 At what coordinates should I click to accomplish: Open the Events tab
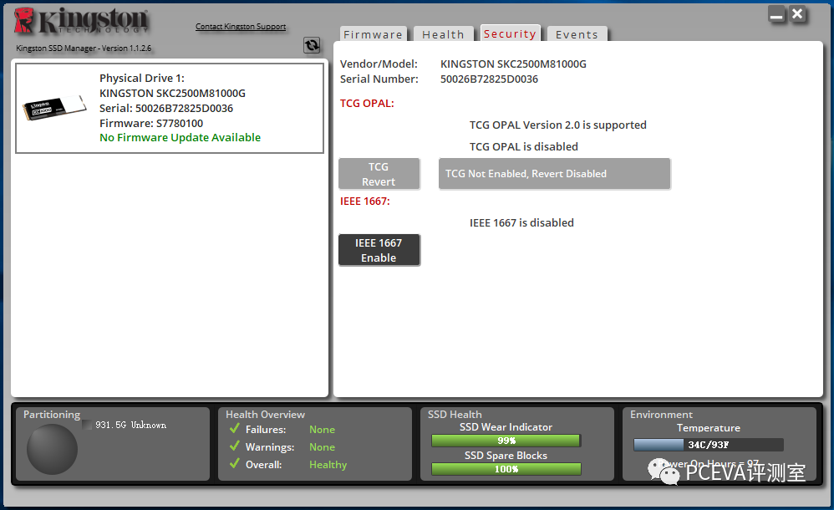[577, 34]
